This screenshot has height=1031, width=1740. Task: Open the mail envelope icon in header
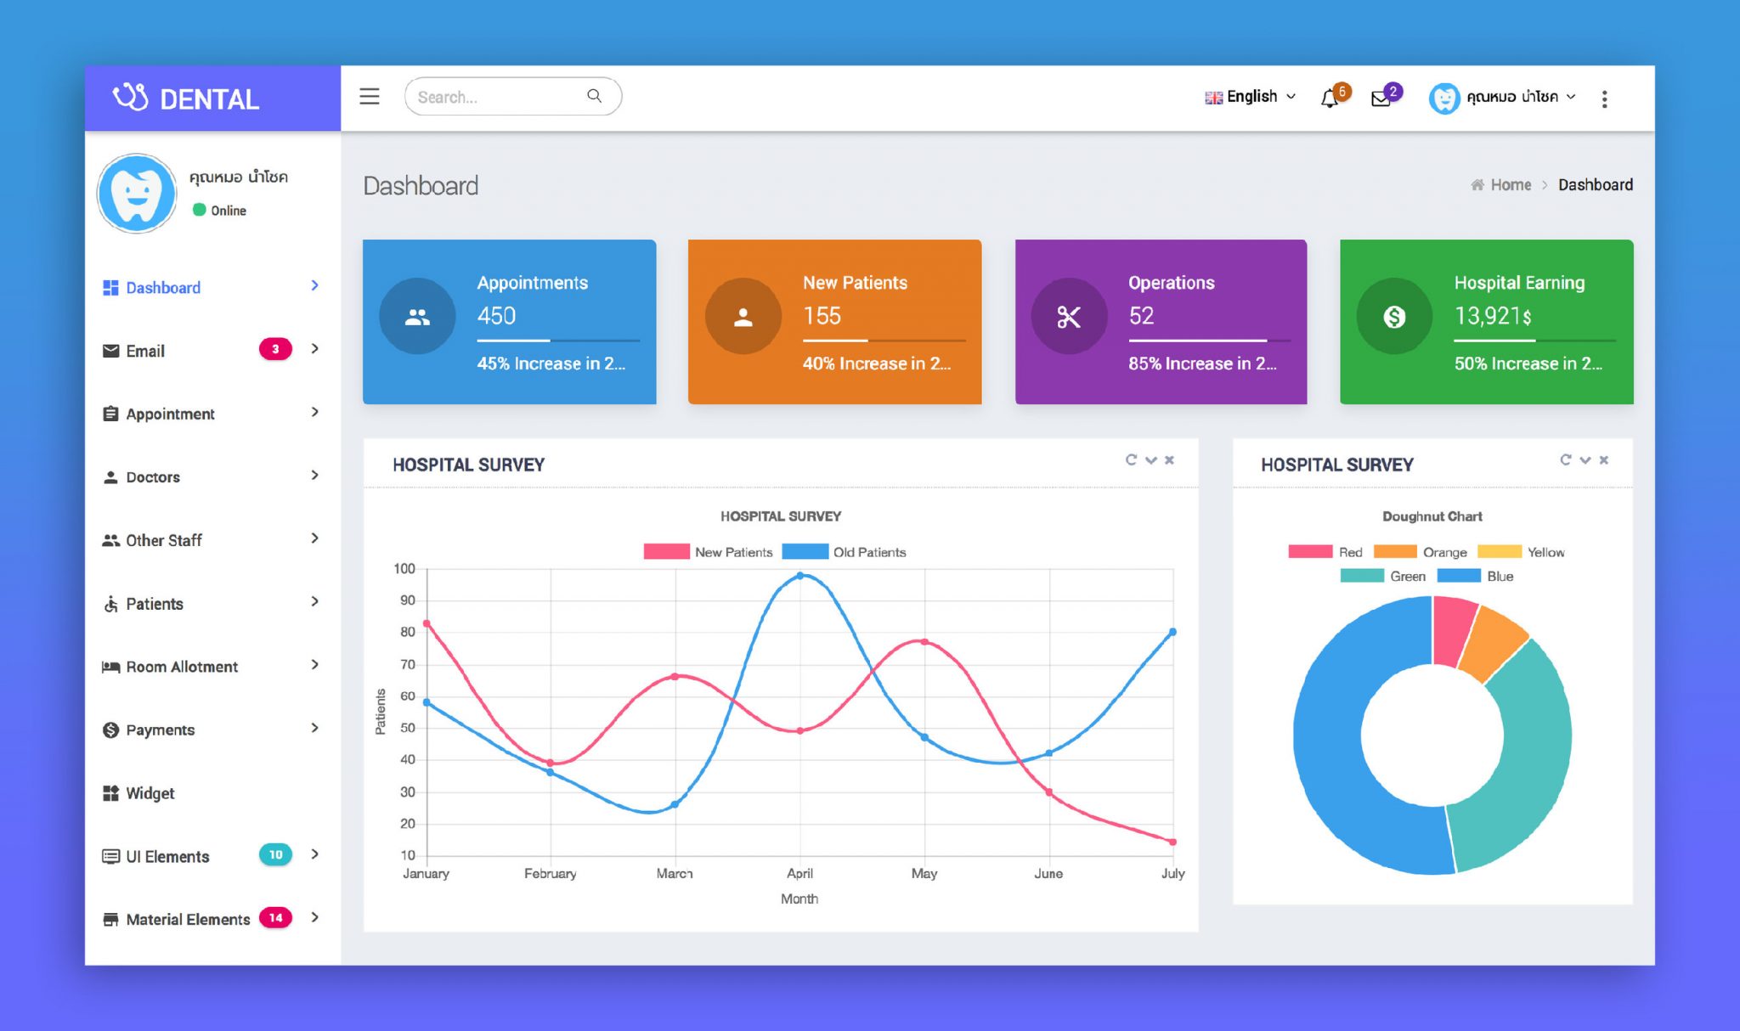[x=1381, y=99]
